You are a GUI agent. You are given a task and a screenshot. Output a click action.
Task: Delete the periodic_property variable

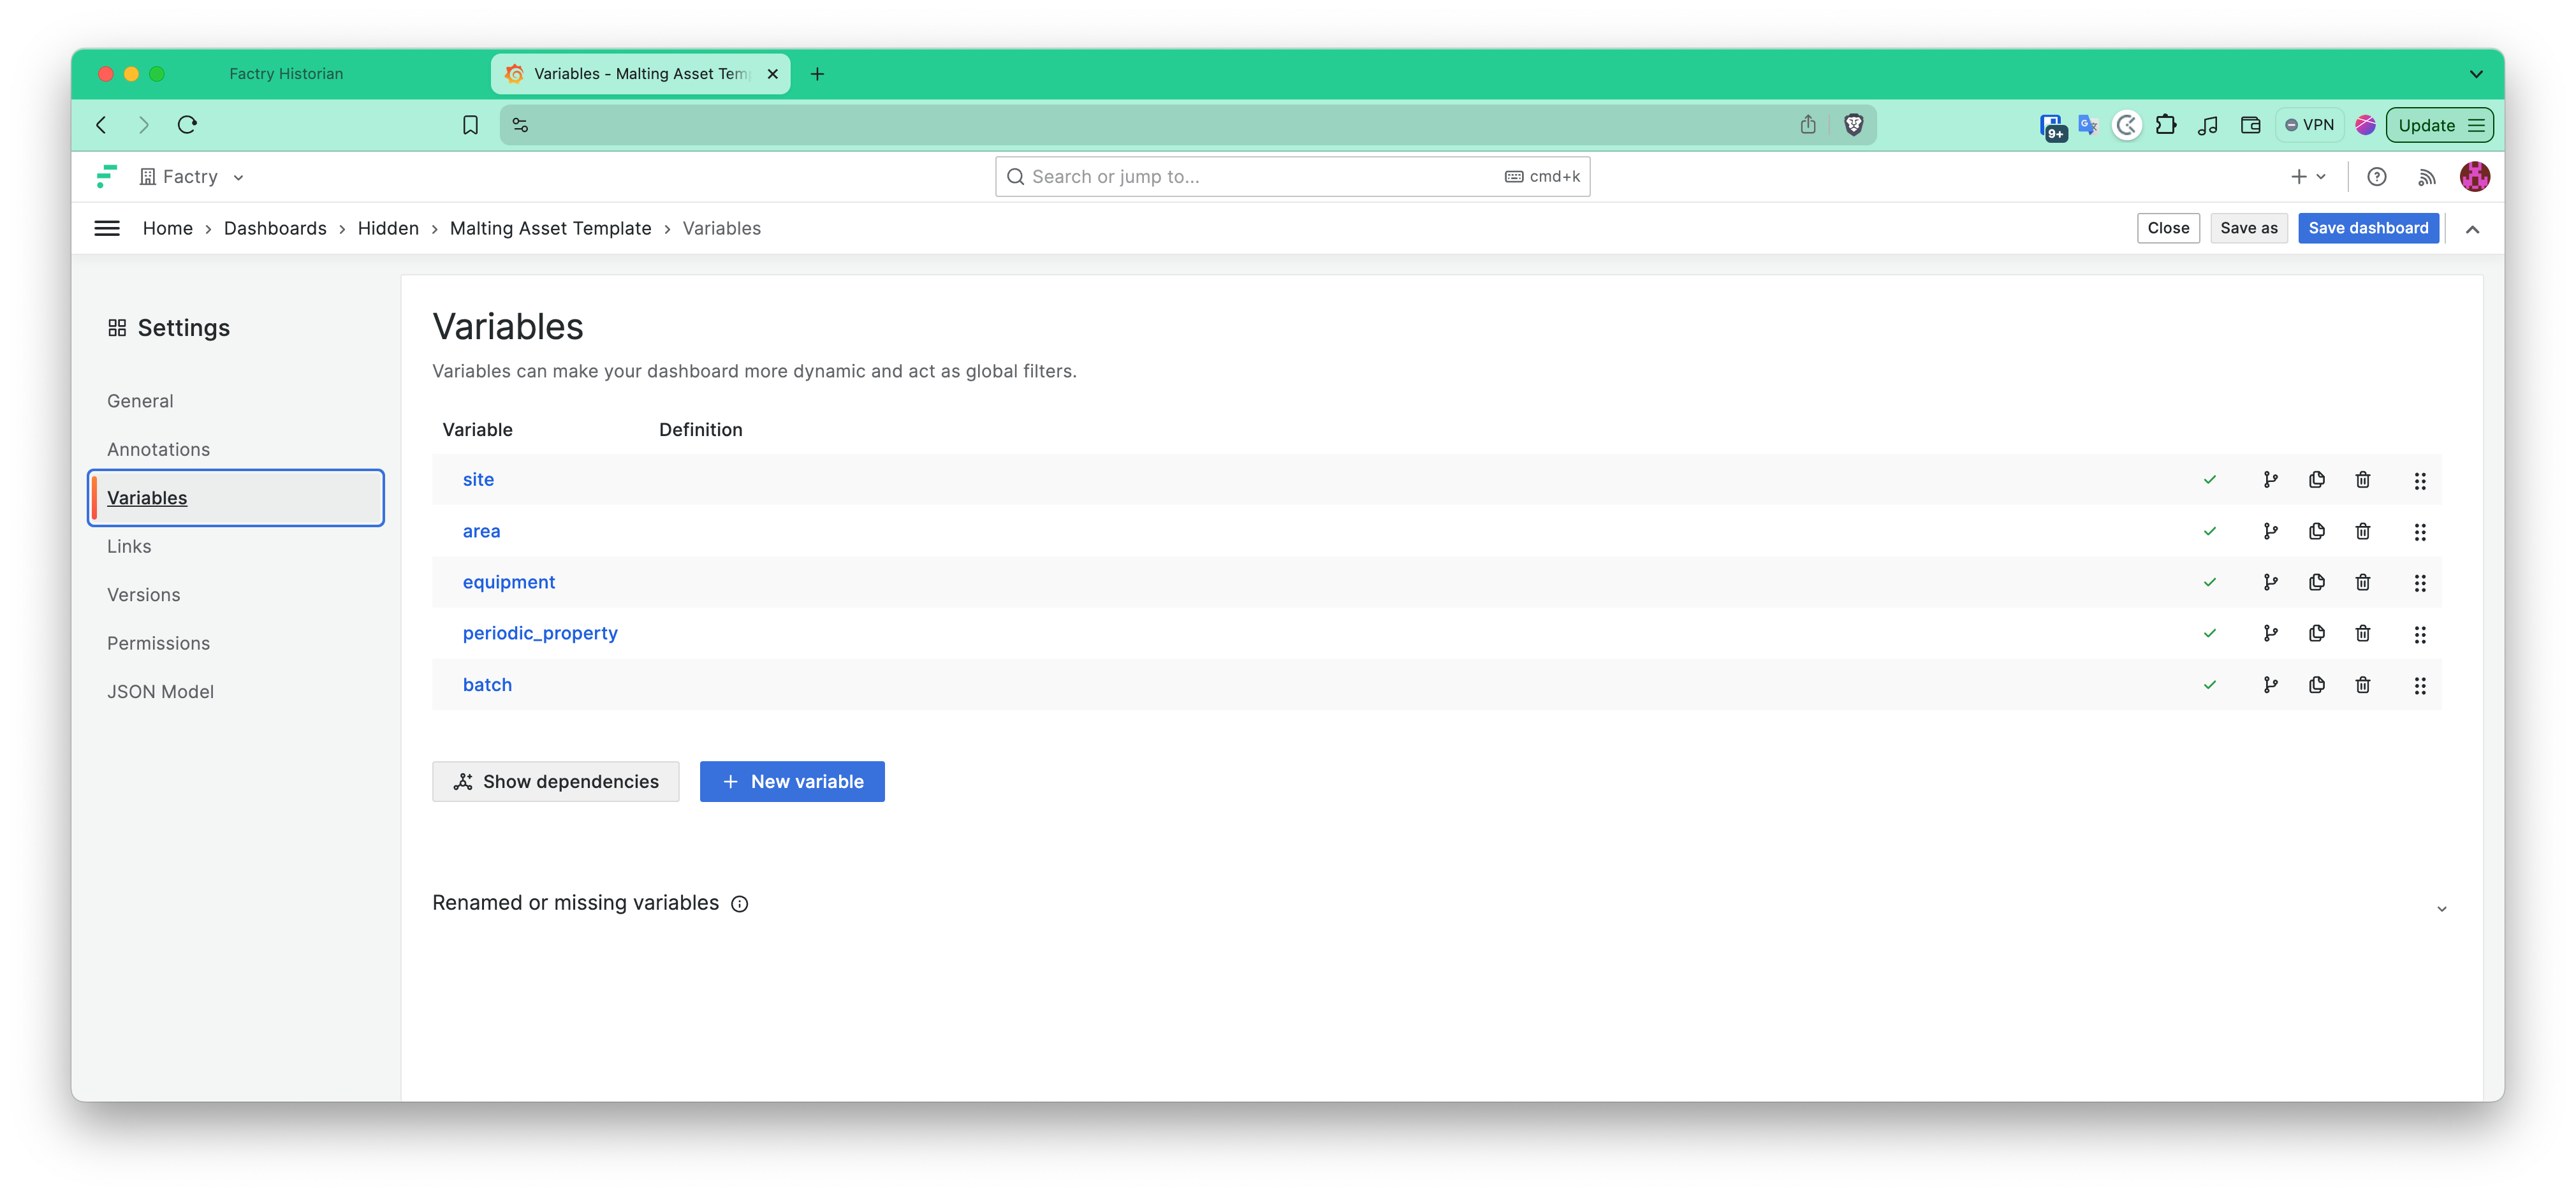2362,633
